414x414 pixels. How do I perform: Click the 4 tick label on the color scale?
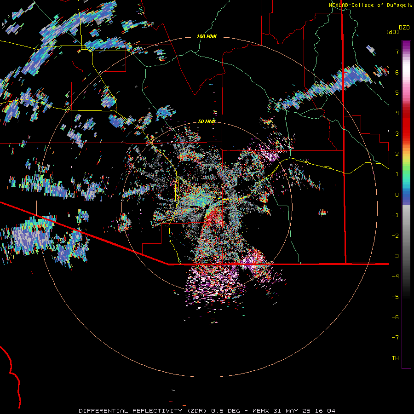pos(397,113)
